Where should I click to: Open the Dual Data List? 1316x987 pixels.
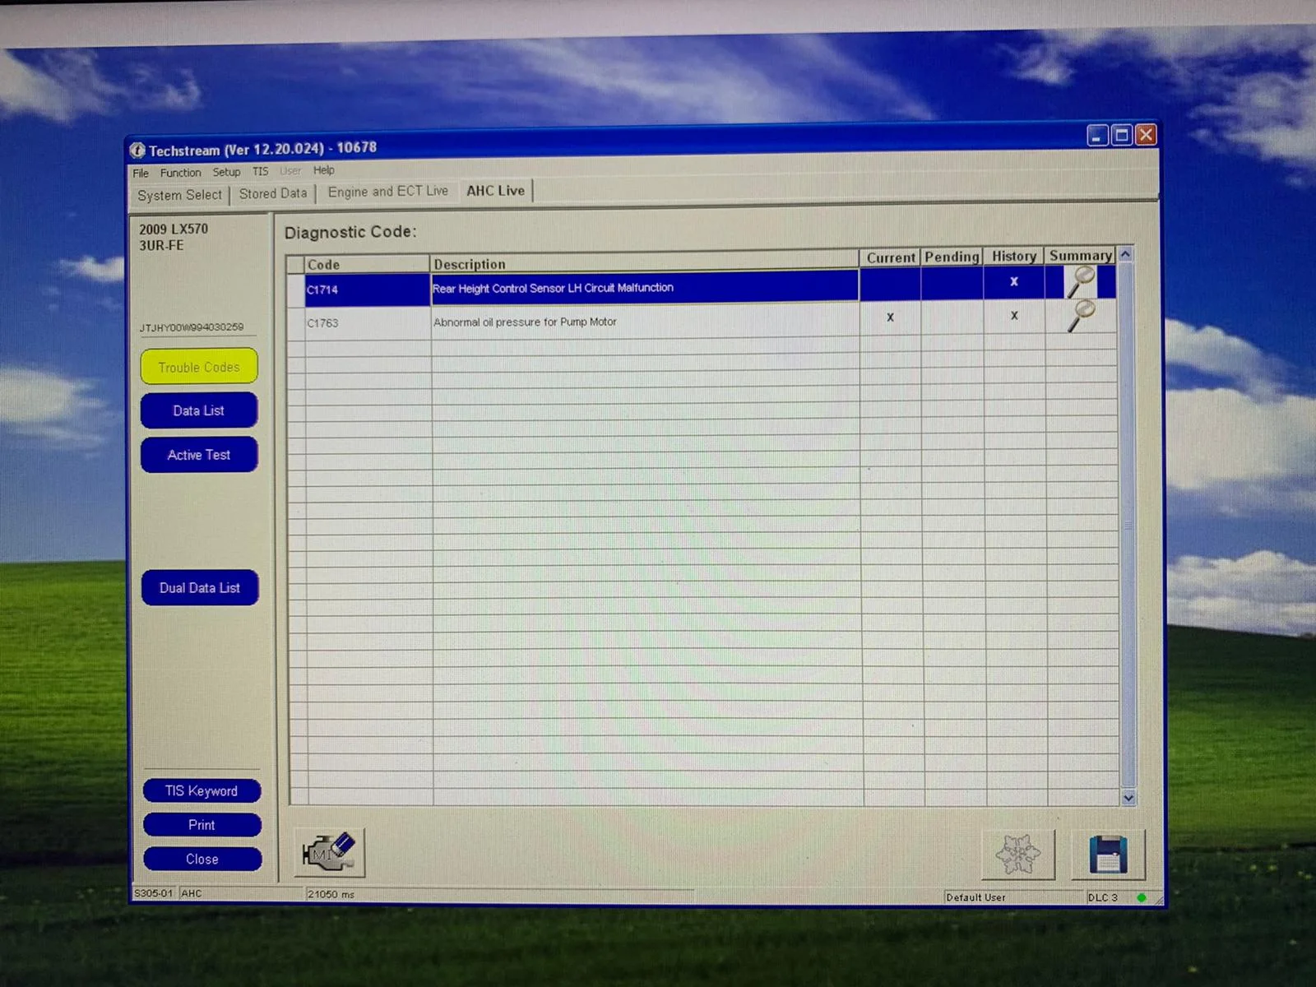tap(200, 588)
